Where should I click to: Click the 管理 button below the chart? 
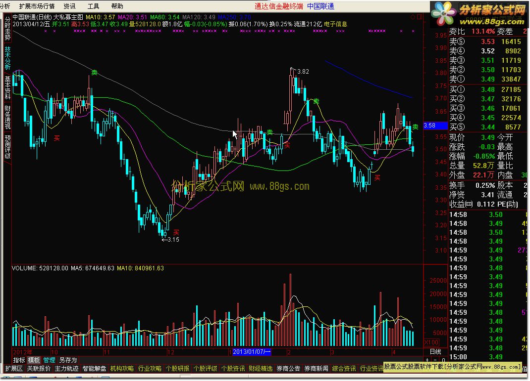[49, 360]
